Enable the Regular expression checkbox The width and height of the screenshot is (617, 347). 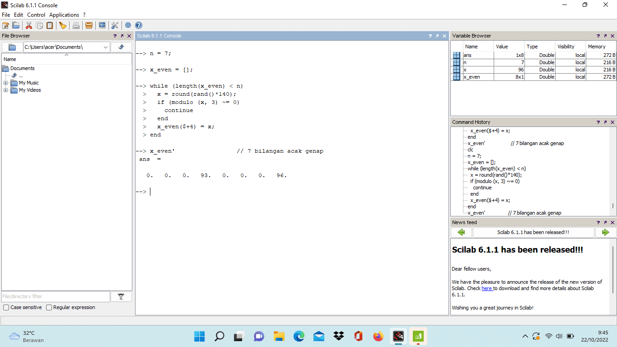click(x=49, y=307)
